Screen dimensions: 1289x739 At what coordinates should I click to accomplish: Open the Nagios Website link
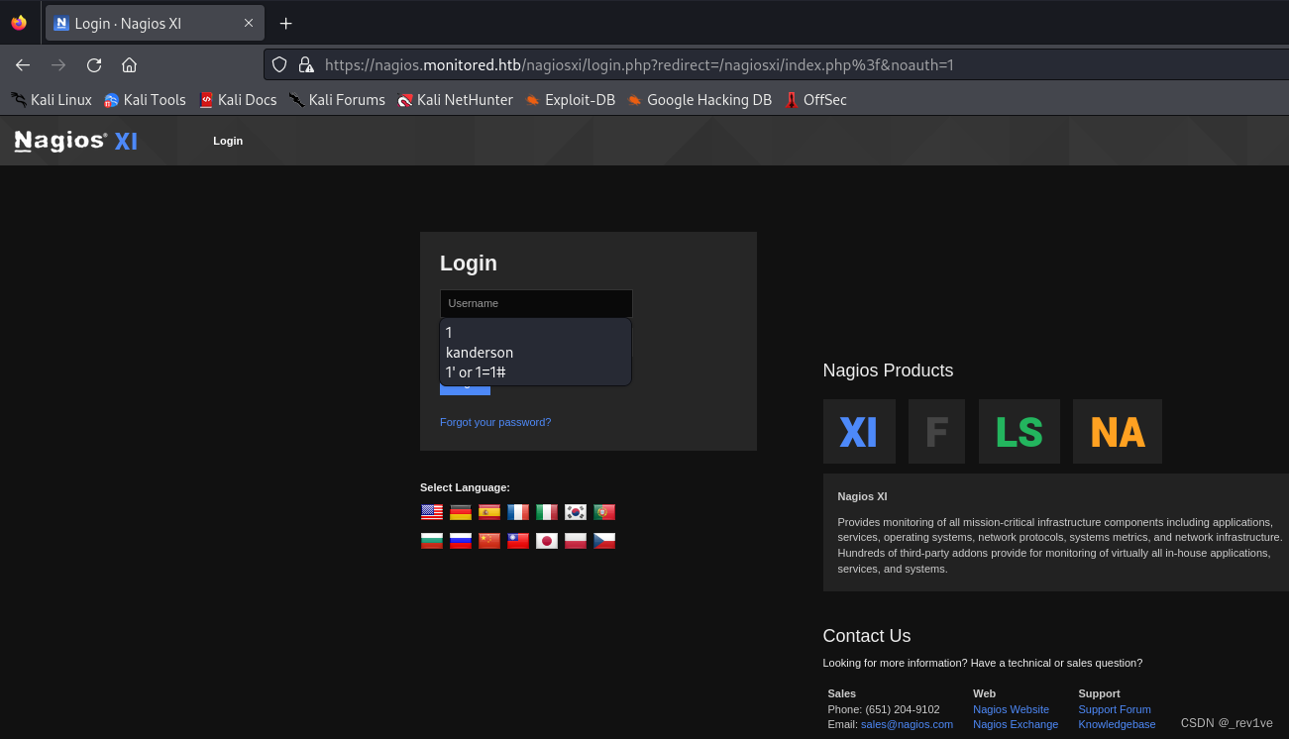[1011, 709]
